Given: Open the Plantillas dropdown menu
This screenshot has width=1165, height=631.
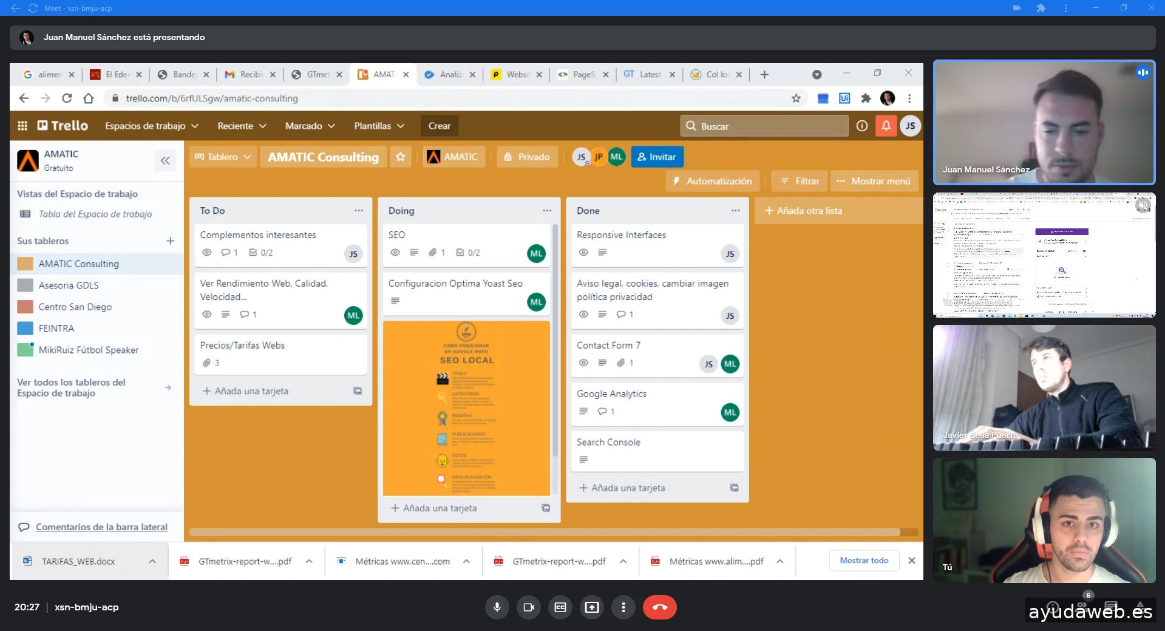Looking at the screenshot, I should pyautogui.click(x=379, y=126).
